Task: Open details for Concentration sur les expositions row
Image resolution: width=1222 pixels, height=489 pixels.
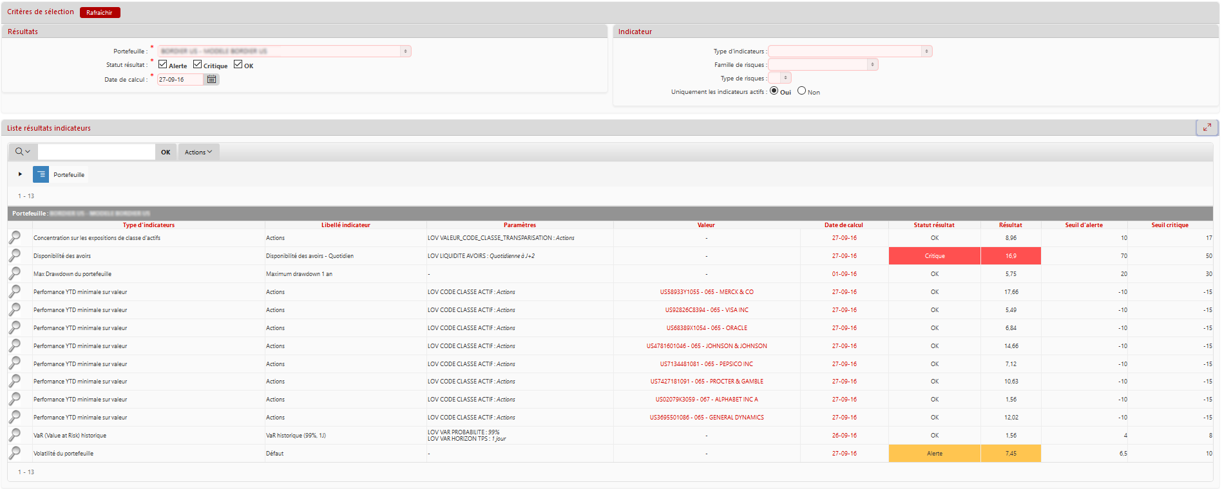Action: tap(15, 237)
